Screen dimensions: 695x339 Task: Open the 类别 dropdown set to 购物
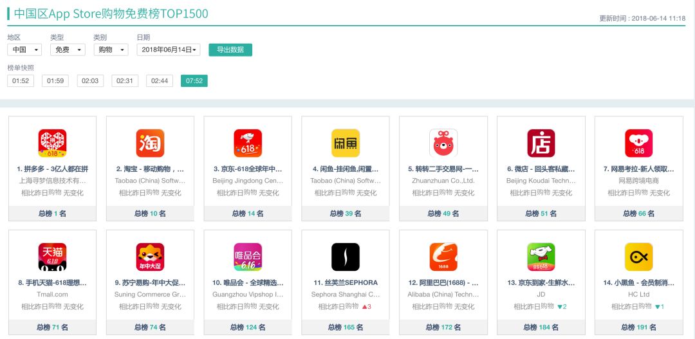coord(111,50)
